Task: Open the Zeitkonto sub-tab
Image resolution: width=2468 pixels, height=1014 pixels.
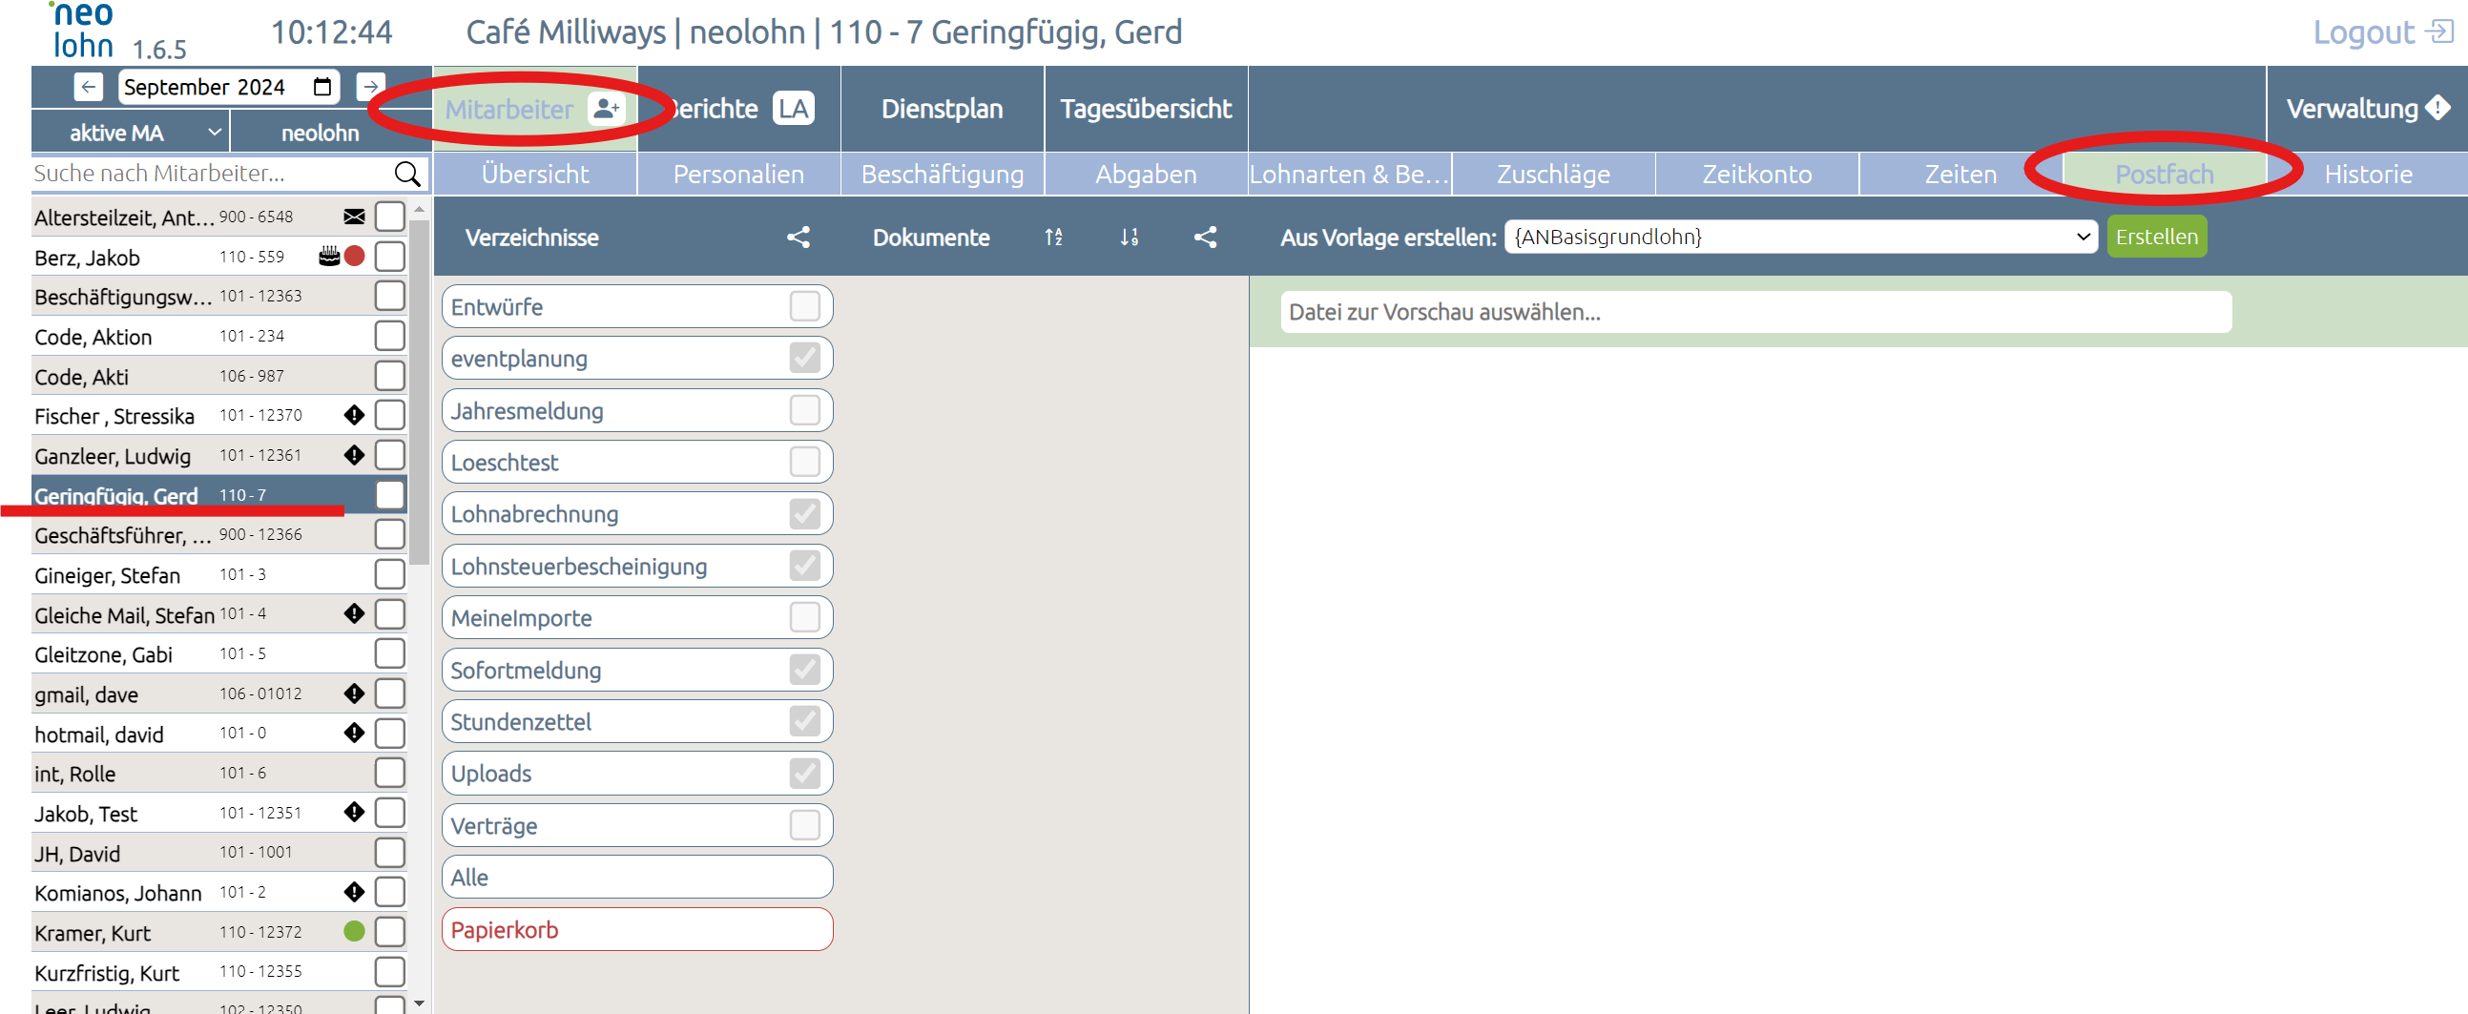Action: tap(1756, 174)
